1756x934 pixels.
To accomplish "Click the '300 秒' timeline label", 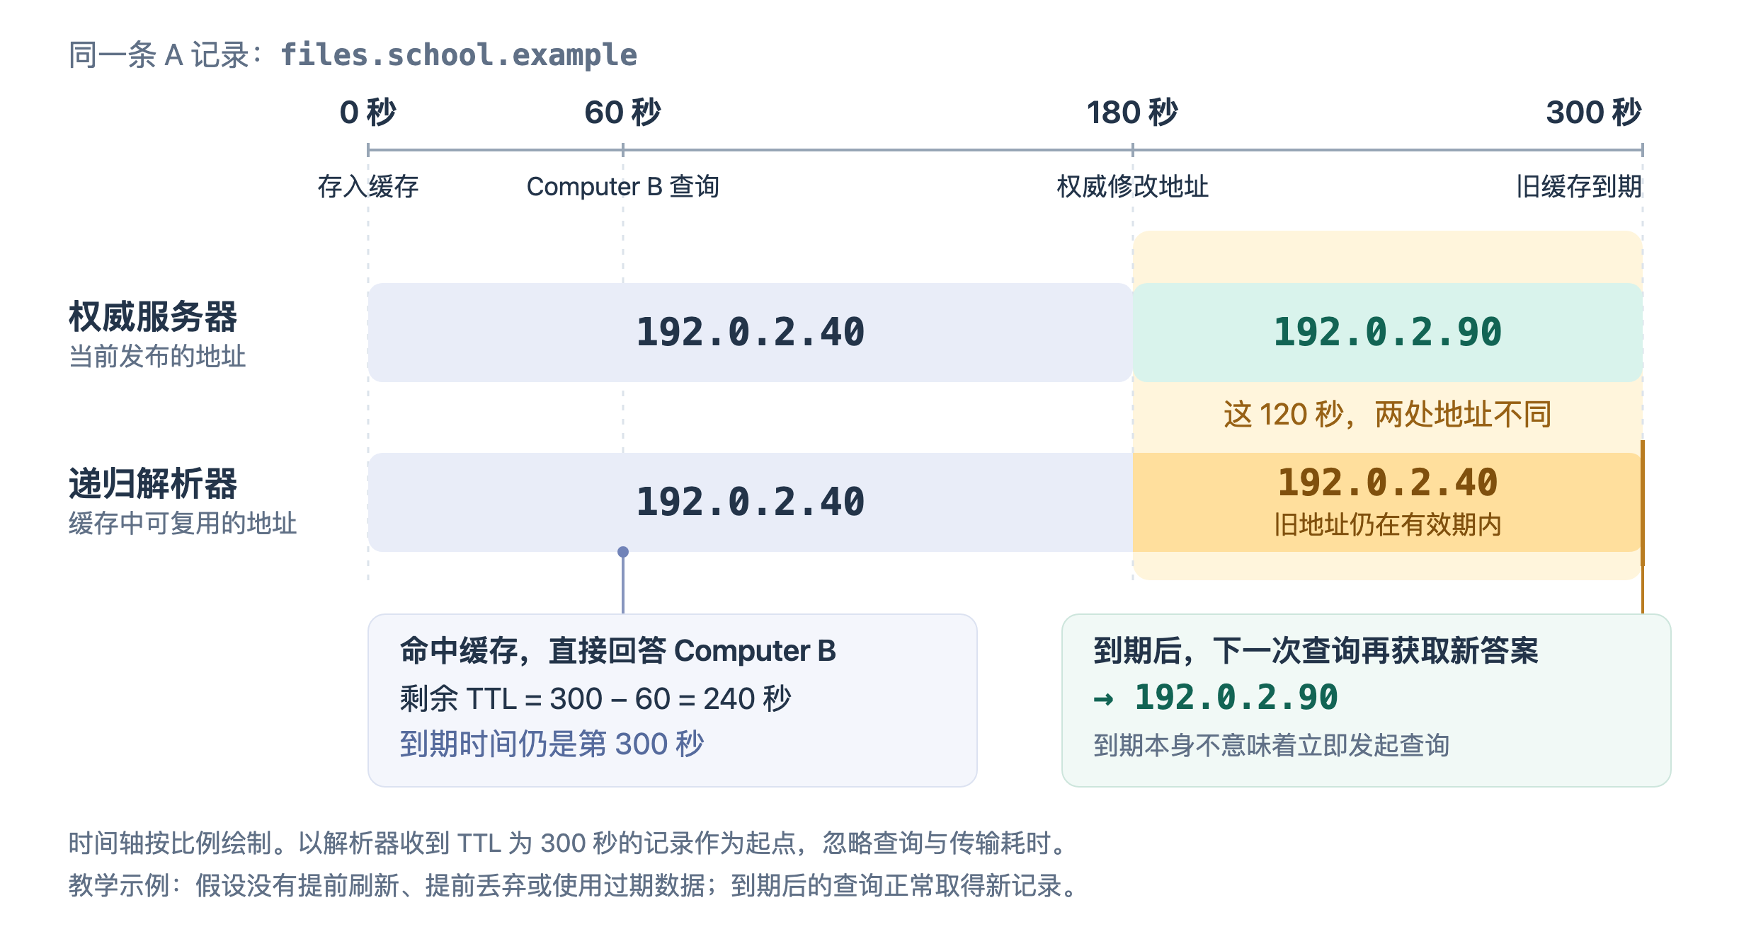I will point(1594,113).
